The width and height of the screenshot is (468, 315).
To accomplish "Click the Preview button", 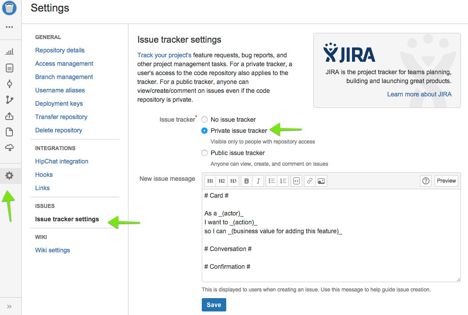I will [446, 181].
